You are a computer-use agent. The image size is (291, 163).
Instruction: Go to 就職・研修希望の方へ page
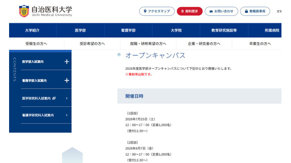(x=148, y=43)
